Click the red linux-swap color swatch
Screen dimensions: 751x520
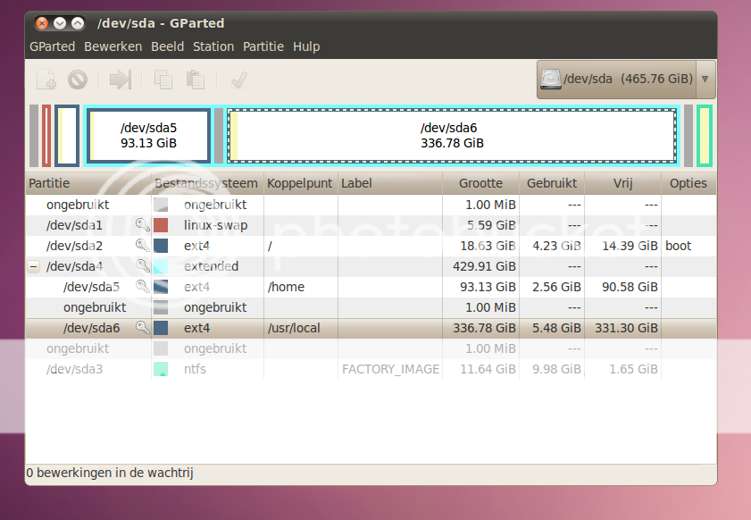[161, 225]
